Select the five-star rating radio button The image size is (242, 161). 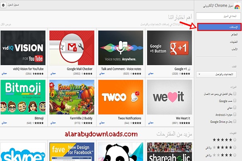pyautogui.click(x=235, y=140)
